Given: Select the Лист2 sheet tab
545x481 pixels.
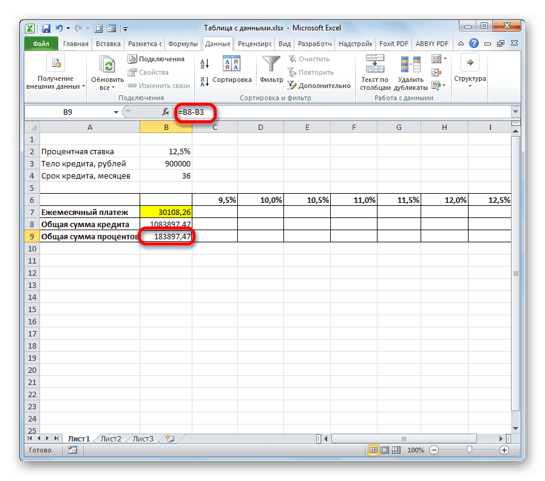Looking at the screenshot, I should (111, 438).
